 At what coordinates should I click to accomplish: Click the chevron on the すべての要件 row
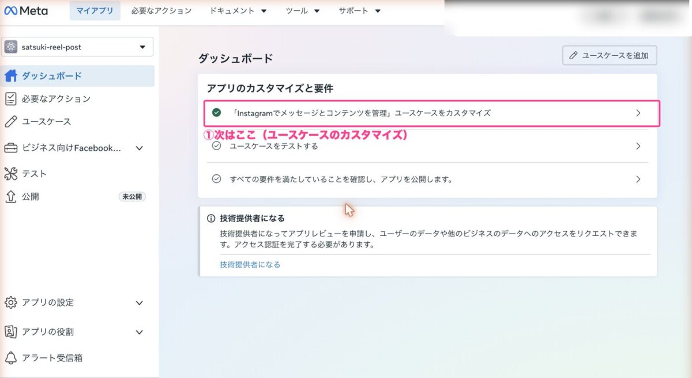pyautogui.click(x=638, y=179)
